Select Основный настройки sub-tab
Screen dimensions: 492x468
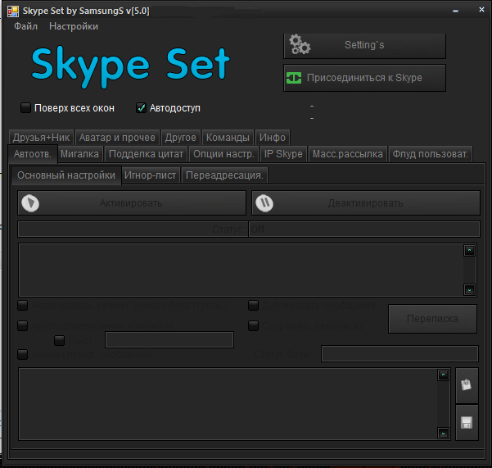pos(66,175)
